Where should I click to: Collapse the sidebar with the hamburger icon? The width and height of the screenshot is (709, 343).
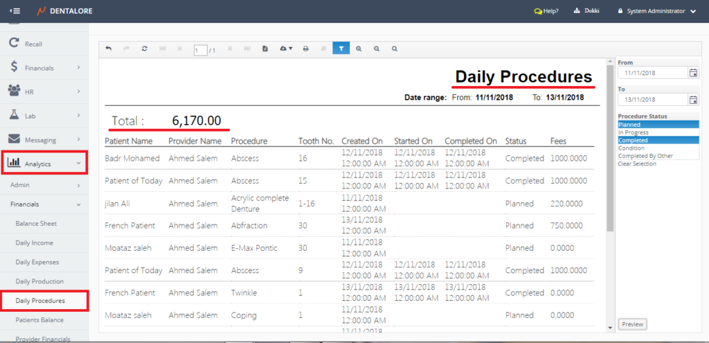(x=15, y=11)
